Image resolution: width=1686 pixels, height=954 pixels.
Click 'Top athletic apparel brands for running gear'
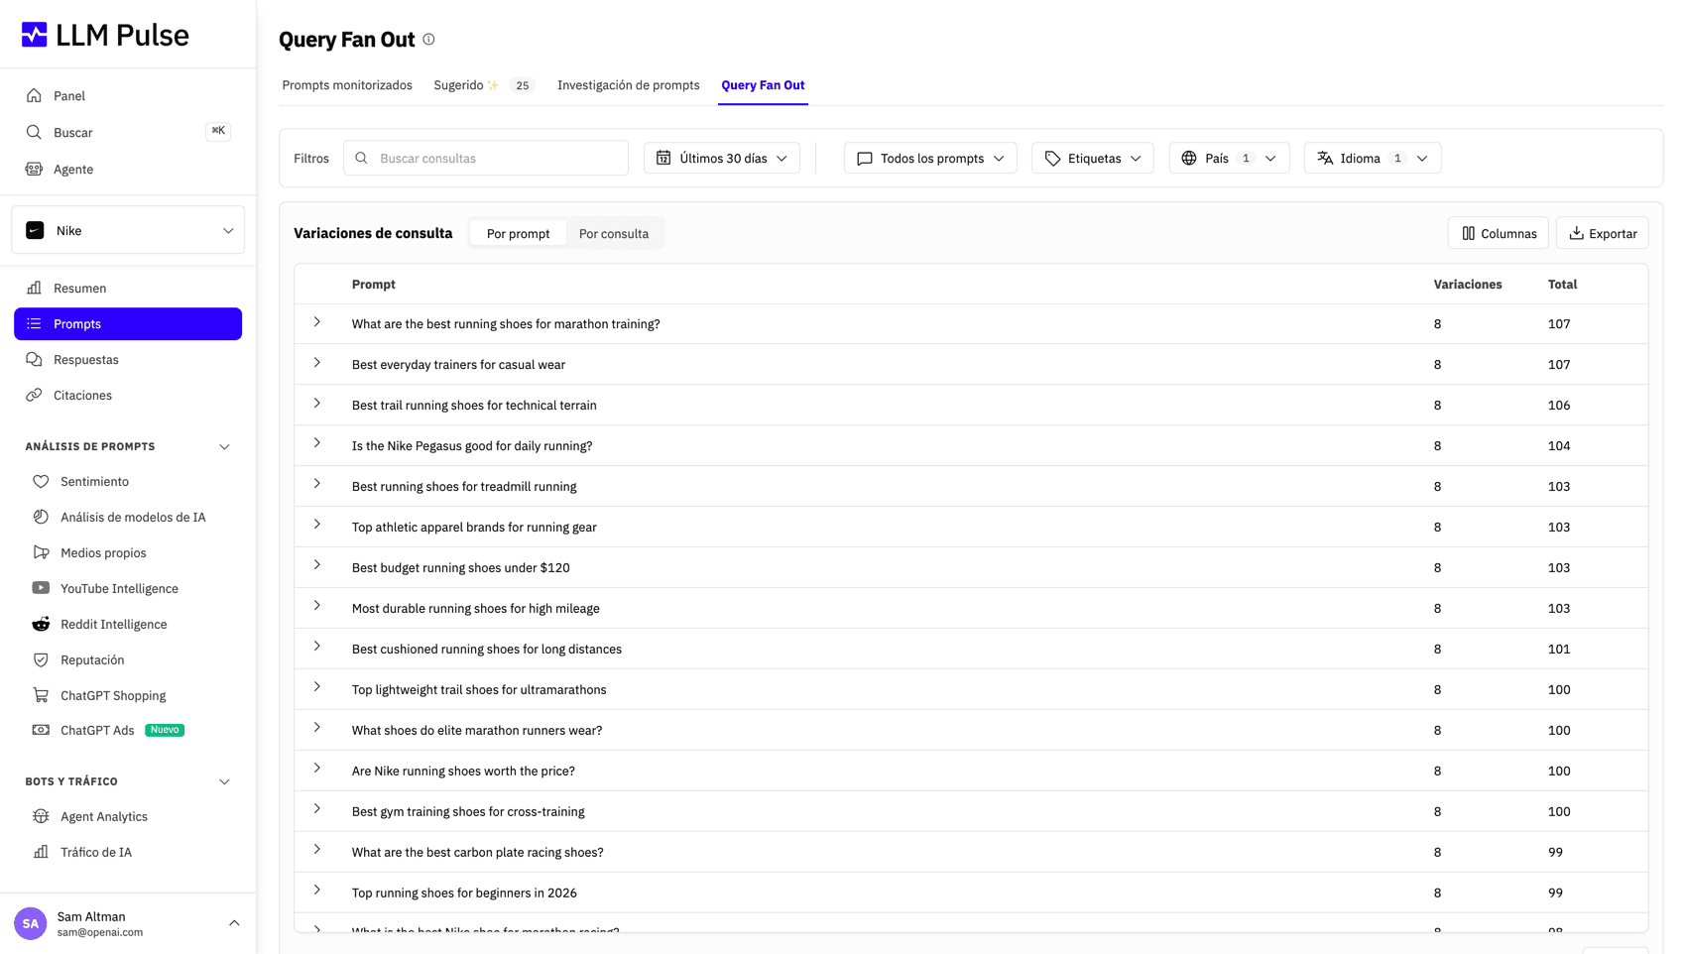tap(474, 527)
